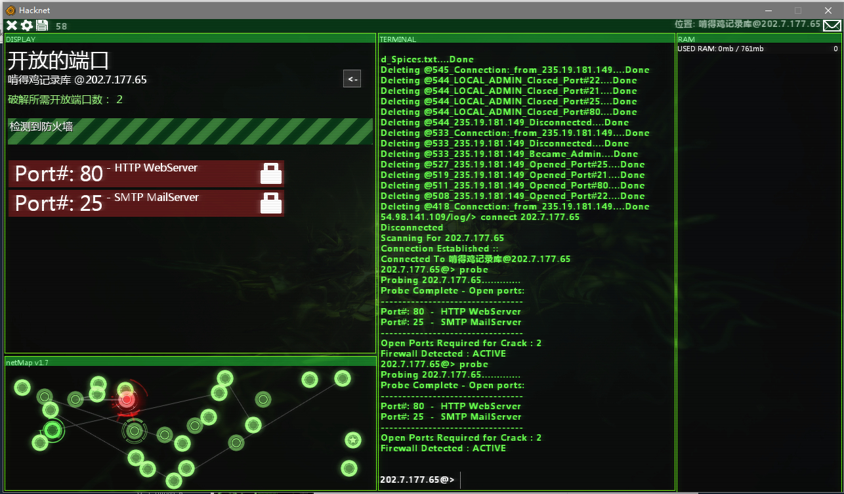Screen dimensions: 844x494
Task: Minimize the Hacknet window
Action: (x=768, y=10)
